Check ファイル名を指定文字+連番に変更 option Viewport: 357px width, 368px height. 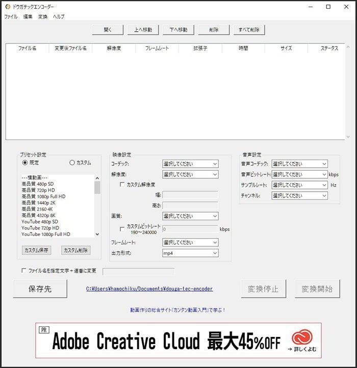(24, 271)
